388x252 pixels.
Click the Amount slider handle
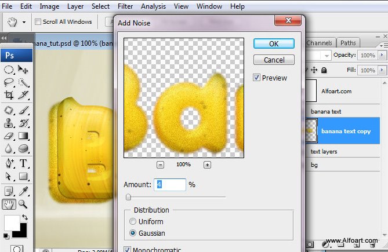coord(128,197)
